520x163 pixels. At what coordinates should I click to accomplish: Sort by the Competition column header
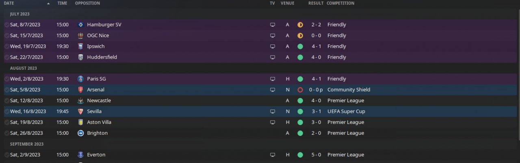(x=340, y=3)
